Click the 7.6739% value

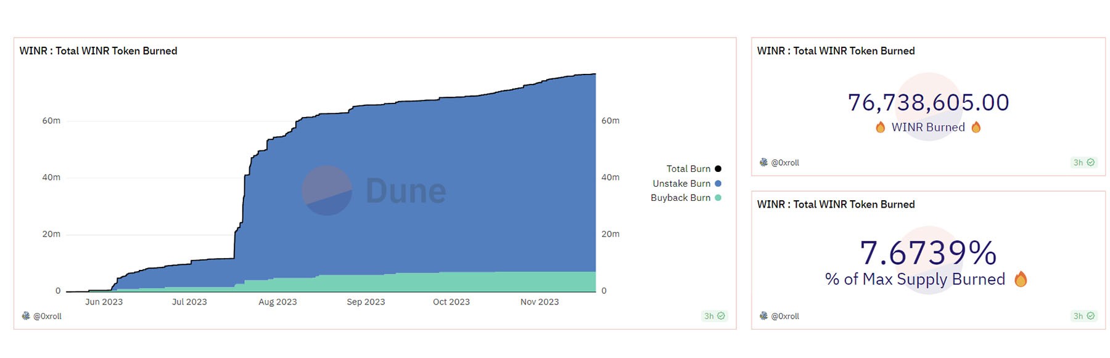point(928,253)
